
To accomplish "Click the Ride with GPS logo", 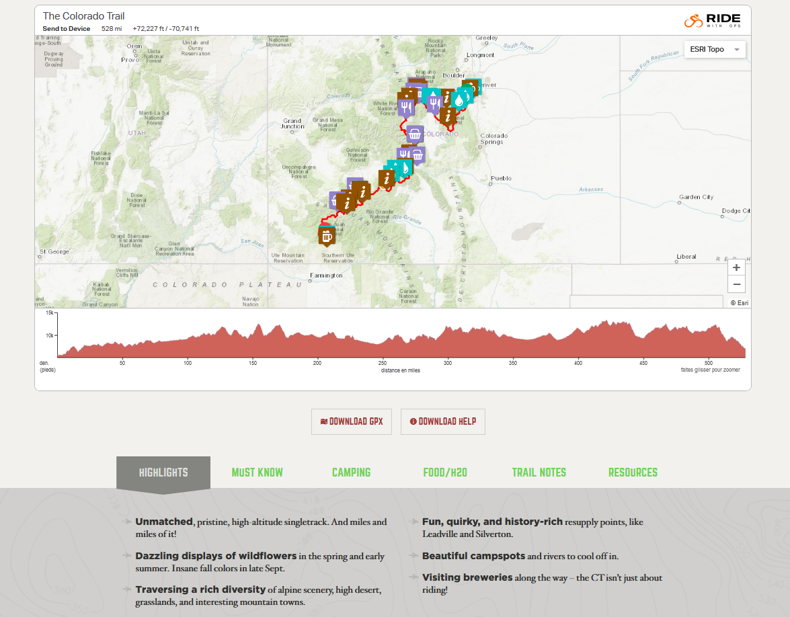I will 713,20.
